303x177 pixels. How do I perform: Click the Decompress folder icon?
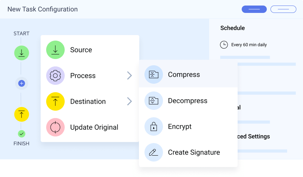[154, 101]
